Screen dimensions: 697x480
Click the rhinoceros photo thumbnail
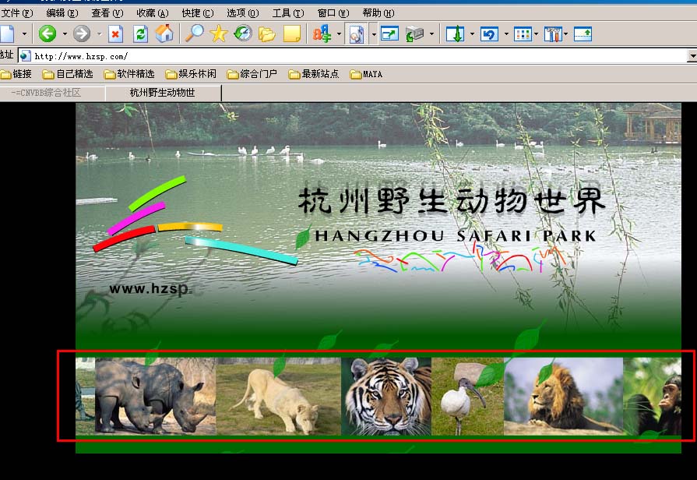point(155,396)
